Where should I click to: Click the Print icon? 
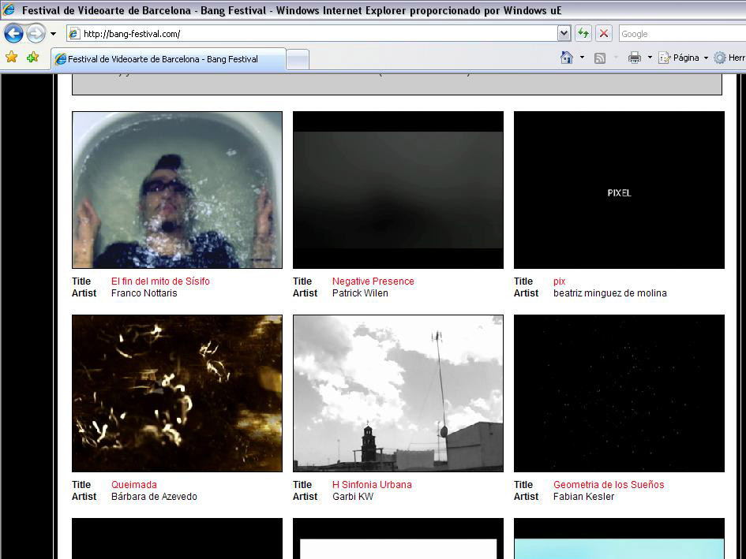[634, 58]
